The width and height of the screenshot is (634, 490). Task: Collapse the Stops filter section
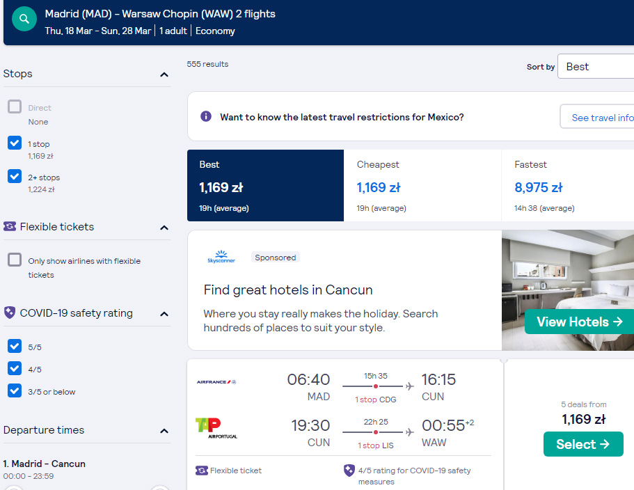164,74
